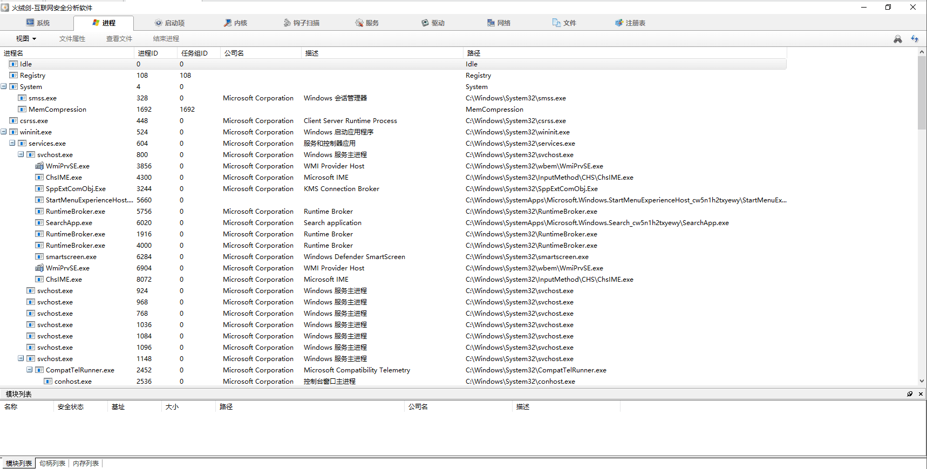Click the WmiPrvSE.exe PID 3856 icon
Viewport: 927px width, 469px height.
pos(39,166)
